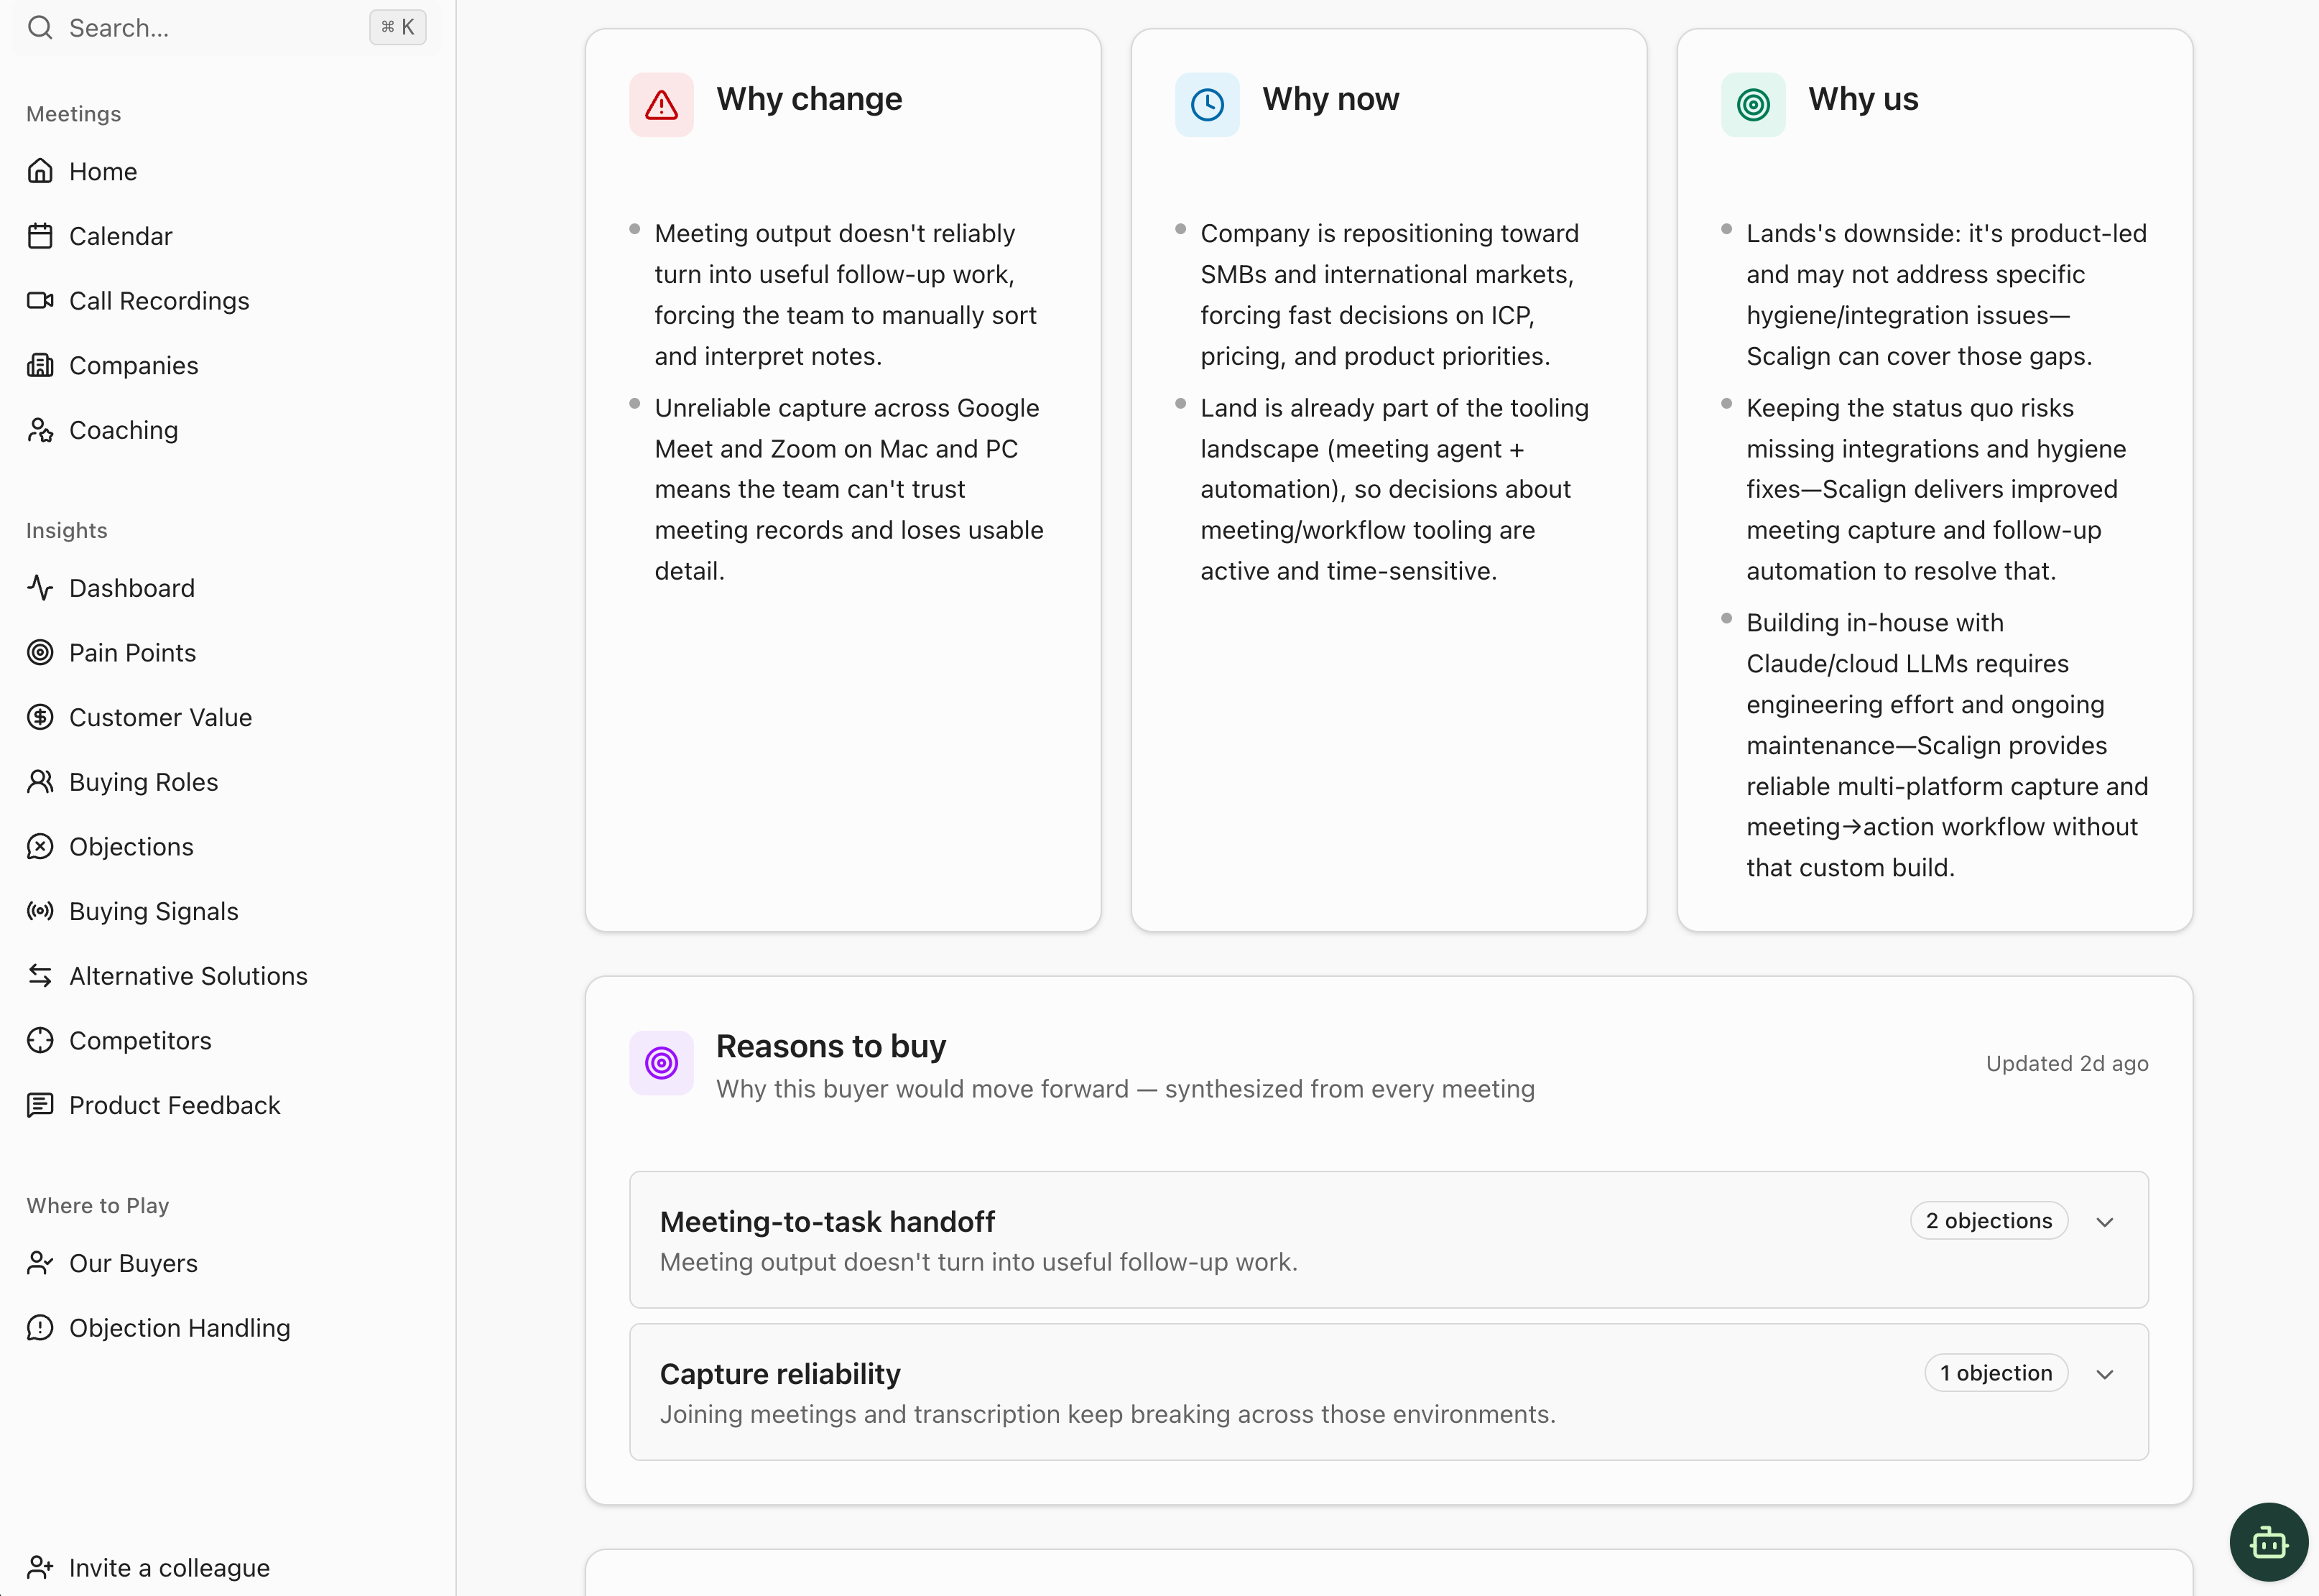Viewport: 2319px width, 1596px height.
Task: Go to Home in sidebar
Action: click(103, 172)
